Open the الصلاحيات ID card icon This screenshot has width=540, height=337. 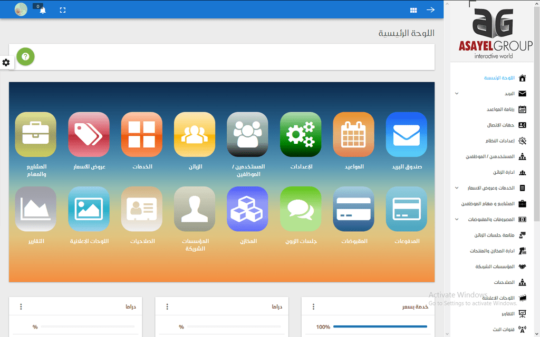pyautogui.click(x=141, y=209)
